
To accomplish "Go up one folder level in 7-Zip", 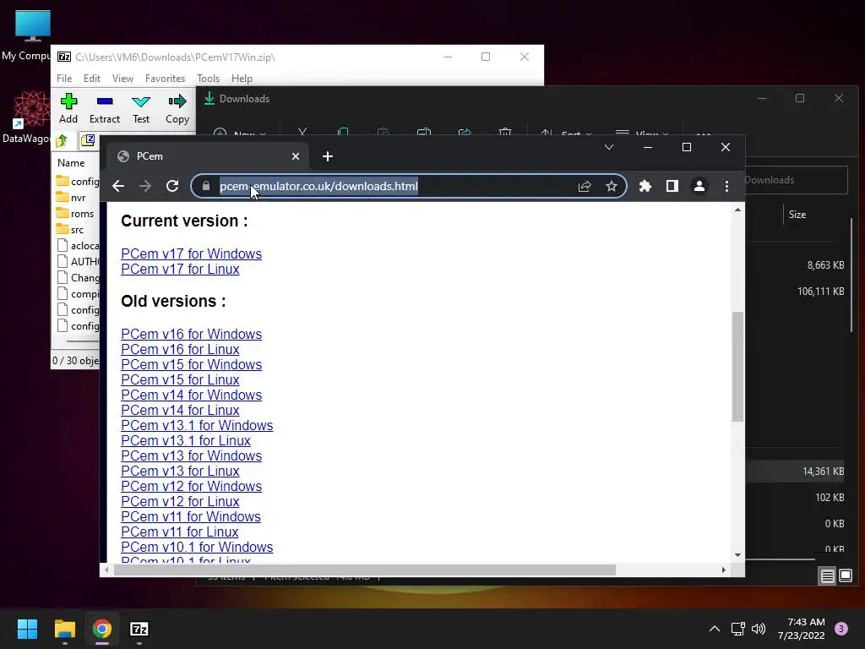I will point(62,141).
